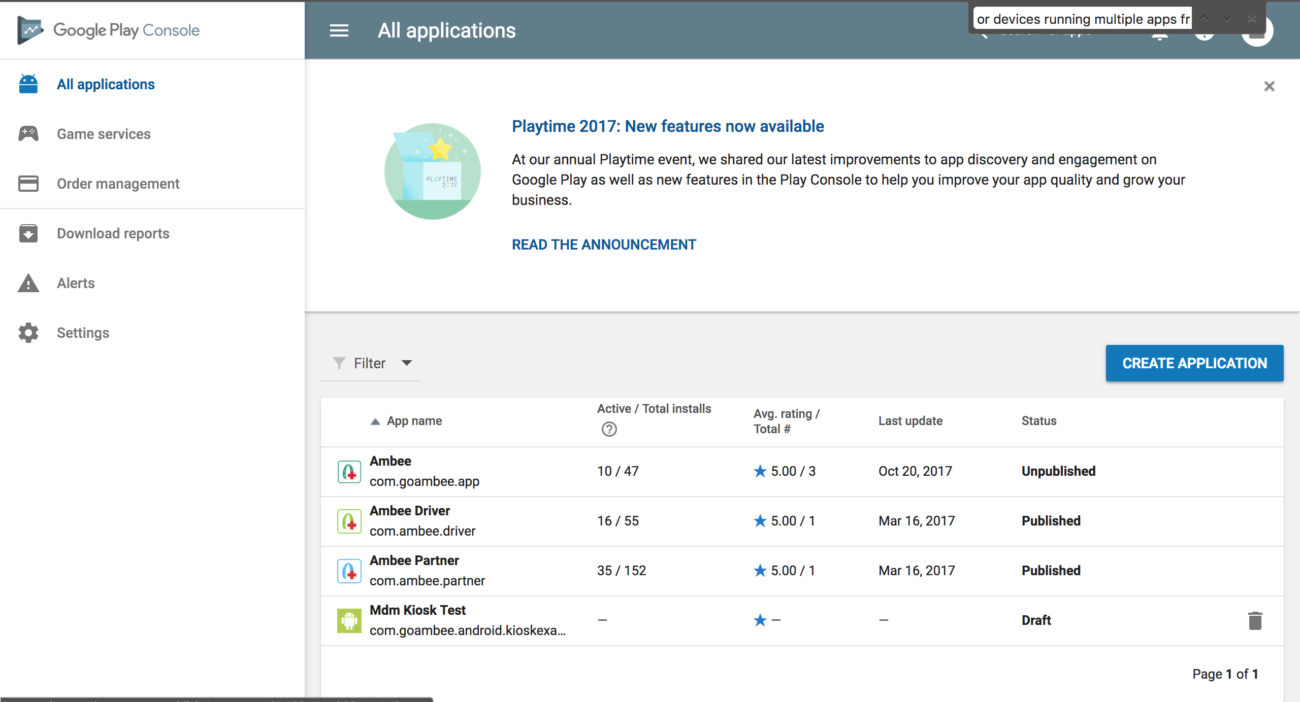Sort by Last update column
1300x702 pixels.
(x=910, y=421)
